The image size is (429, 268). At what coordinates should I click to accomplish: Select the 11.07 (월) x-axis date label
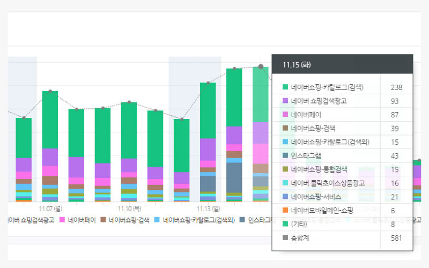click(x=50, y=208)
